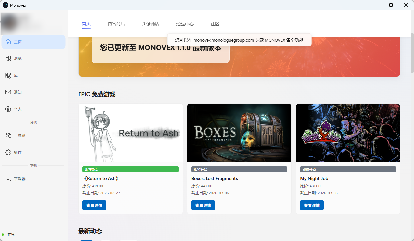This screenshot has width=414, height=241.
Task: Open the 个人 profile icon
Action: click(x=8, y=109)
